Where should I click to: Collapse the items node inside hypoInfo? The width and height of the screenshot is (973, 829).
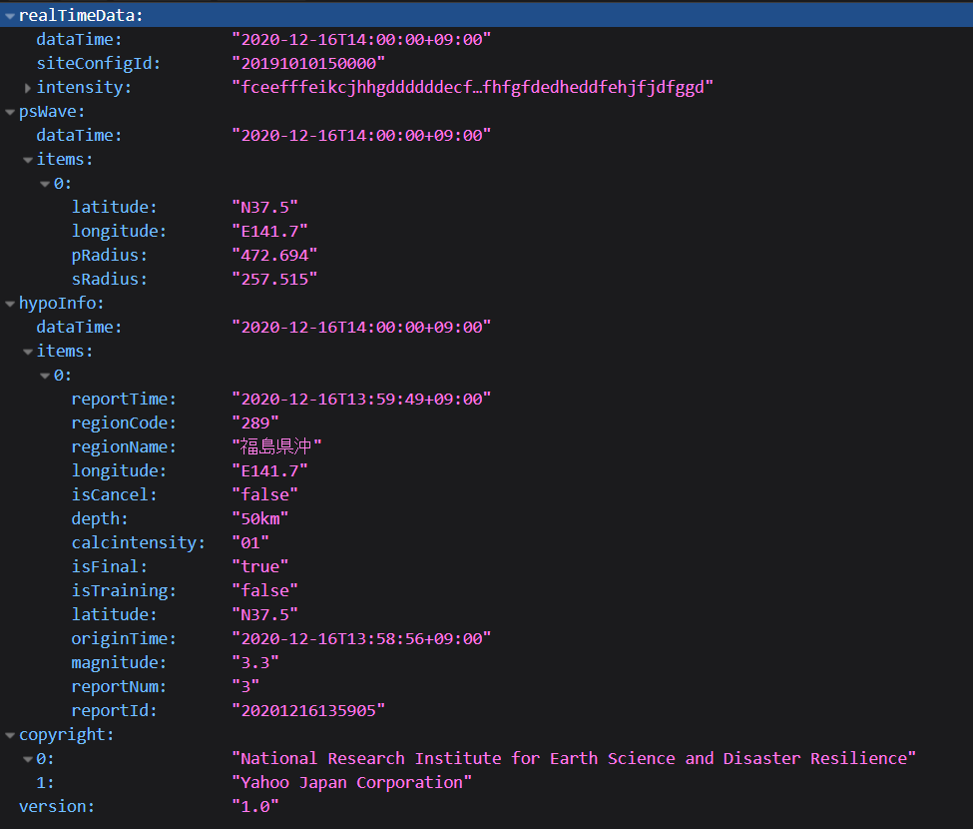tap(27, 351)
